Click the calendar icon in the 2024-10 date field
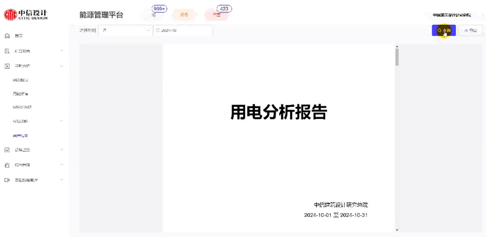Viewport: 486px width, 237px height. pyautogui.click(x=158, y=31)
